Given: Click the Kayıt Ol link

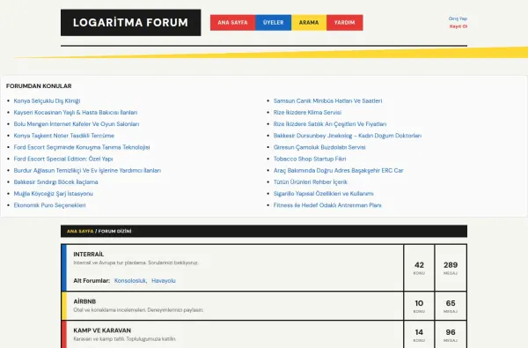Looking at the screenshot, I should 458,26.
